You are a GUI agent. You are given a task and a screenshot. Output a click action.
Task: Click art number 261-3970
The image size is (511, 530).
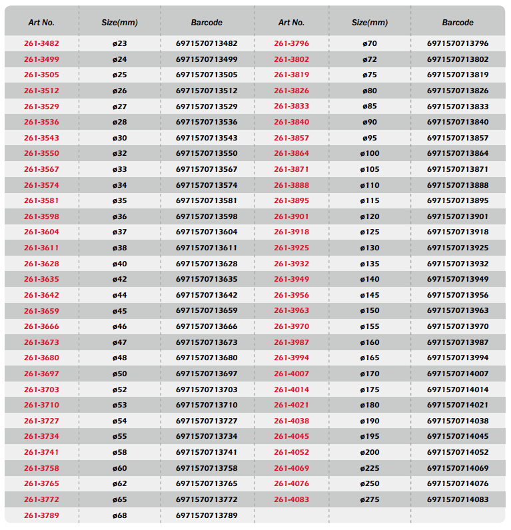tap(292, 326)
